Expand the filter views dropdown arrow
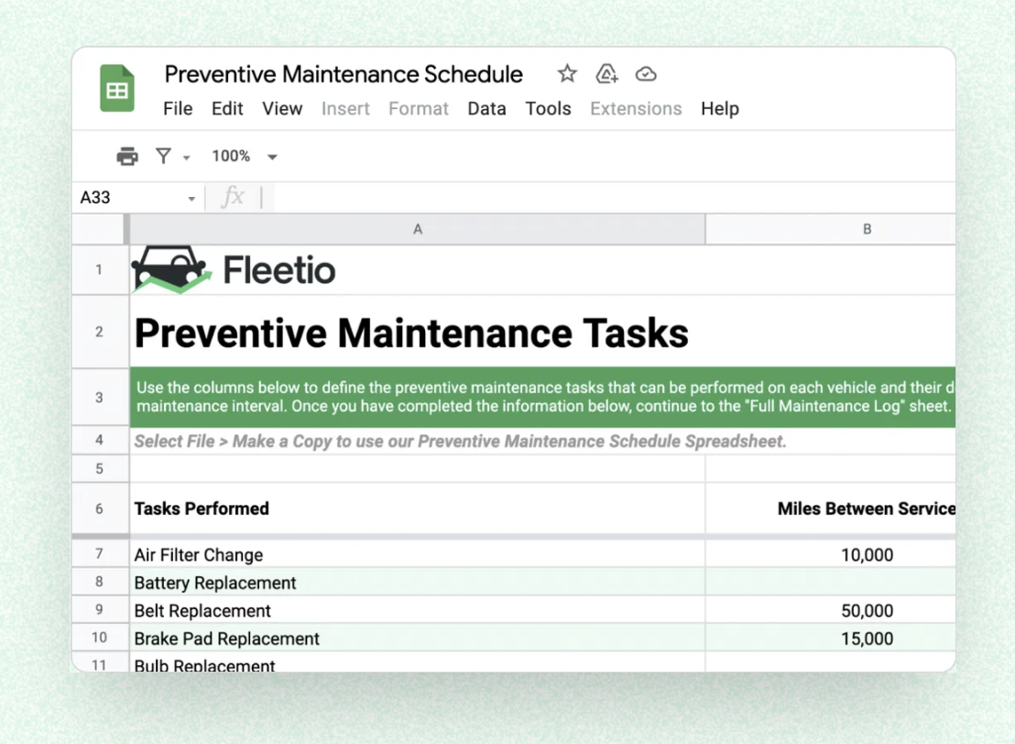The image size is (1015, 744). [x=187, y=158]
